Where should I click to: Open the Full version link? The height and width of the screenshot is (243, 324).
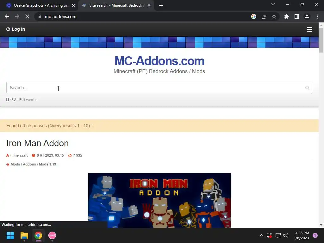(28, 100)
